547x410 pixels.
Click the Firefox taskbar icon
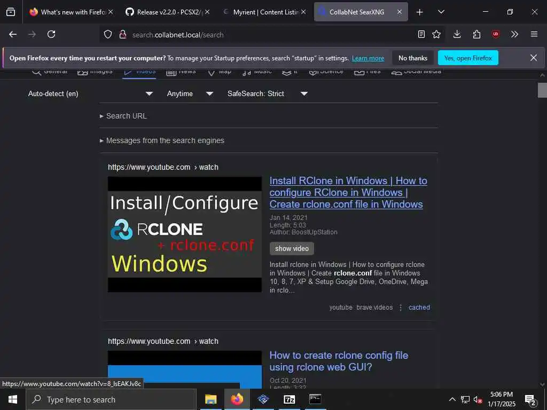[237, 399]
